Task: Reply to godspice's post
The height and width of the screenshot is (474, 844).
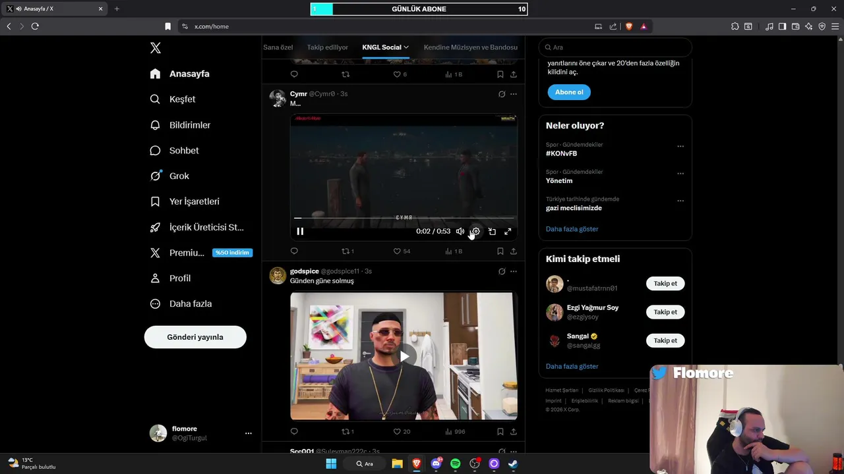Action: click(x=294, y=431)
